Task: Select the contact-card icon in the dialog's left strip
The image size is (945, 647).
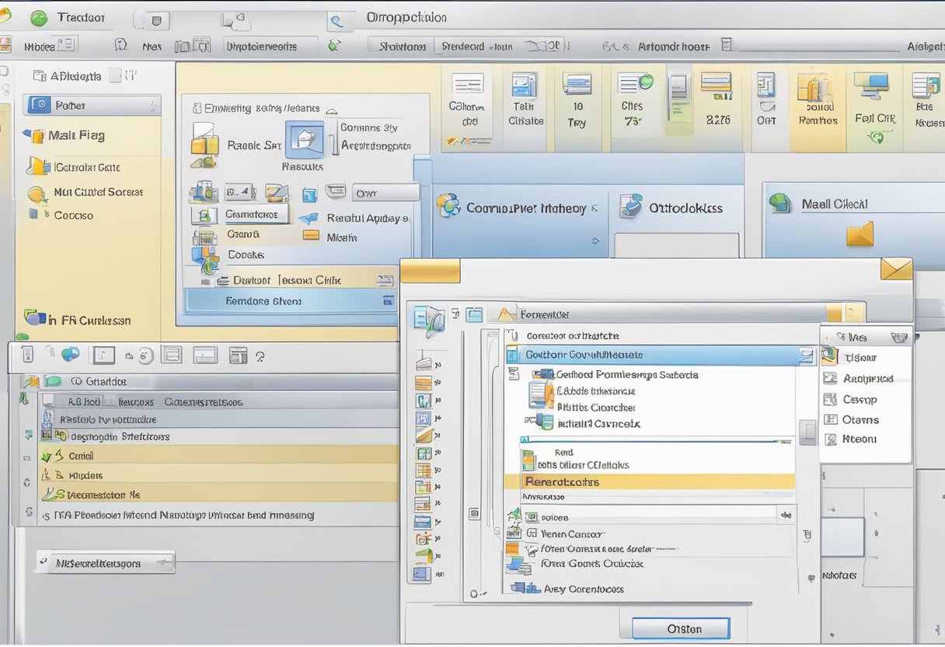Action: 424,400
